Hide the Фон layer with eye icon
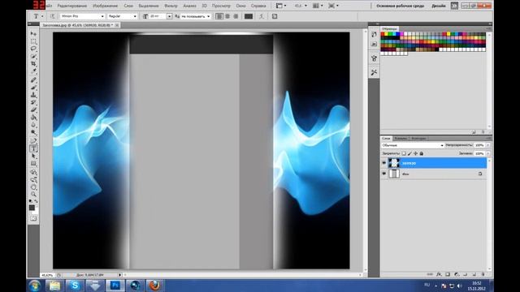This screenshot has width=520, height=292. pos(384,174)
